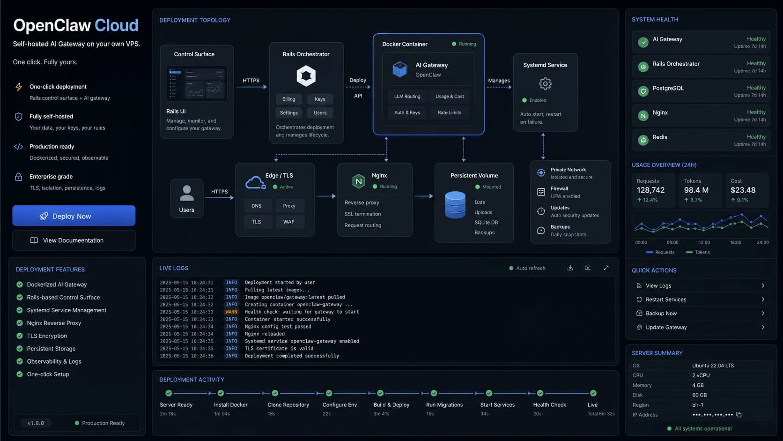The width and height of the screenshot is (783, 441).
Task: Expand the Backup Now chevron
Action: click(x=763, y=314)
